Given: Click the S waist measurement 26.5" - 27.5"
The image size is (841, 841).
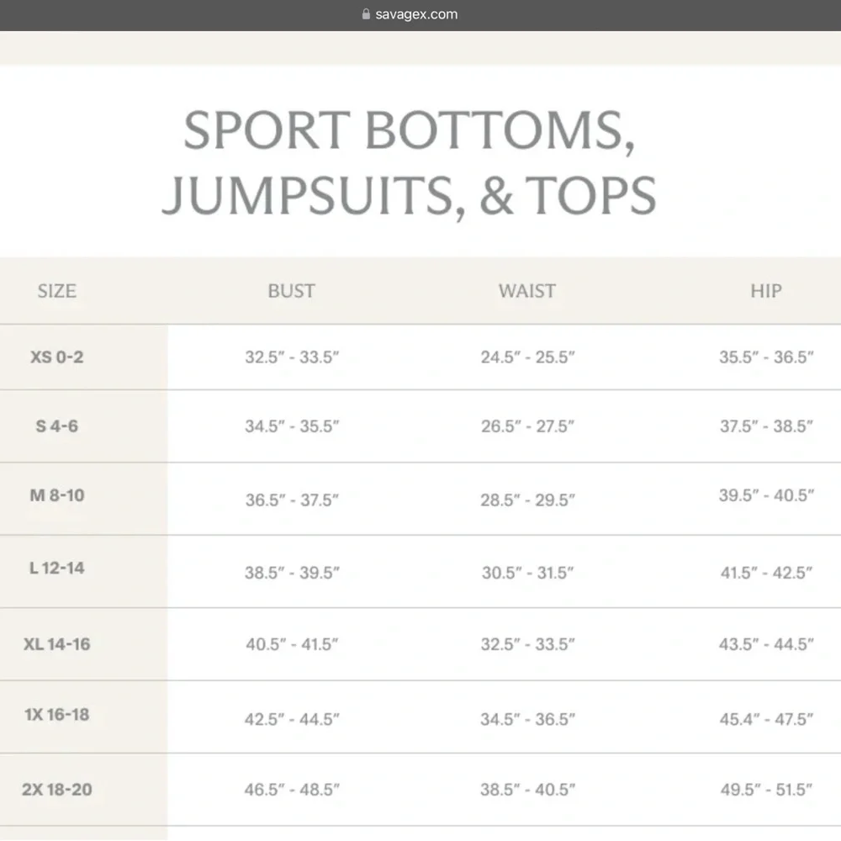Looking at the screenshot, I should tap(528, 426).
